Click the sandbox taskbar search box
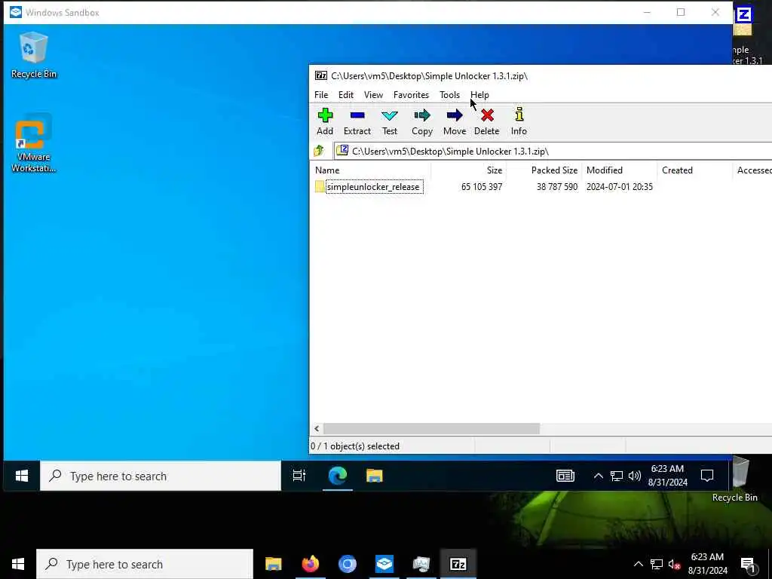 [x=161, y=476]
